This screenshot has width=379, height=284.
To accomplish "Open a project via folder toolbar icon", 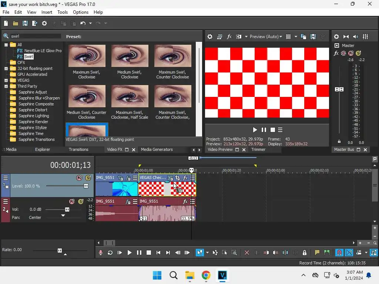I will tap(16, 23).
